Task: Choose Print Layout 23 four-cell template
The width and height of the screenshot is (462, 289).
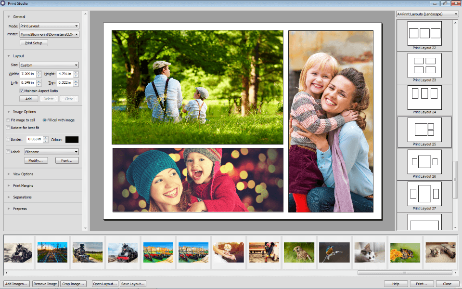Action: [424, 67]
